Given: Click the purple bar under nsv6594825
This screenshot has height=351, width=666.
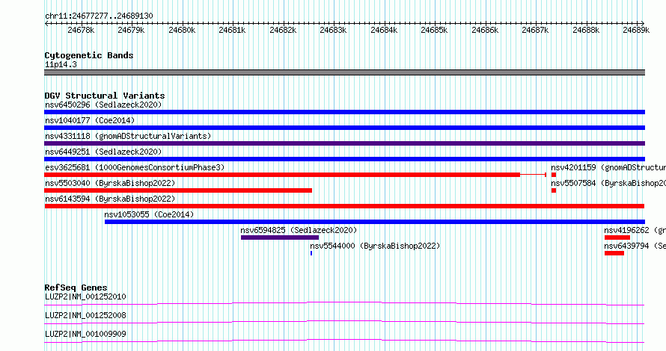Looking at the screenshot, I should (x=280, y=237).
